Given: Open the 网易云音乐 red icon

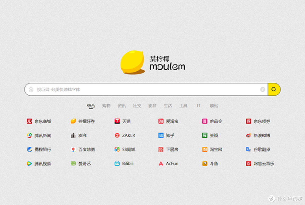Looking at the screenshot, I should (249, 164).
